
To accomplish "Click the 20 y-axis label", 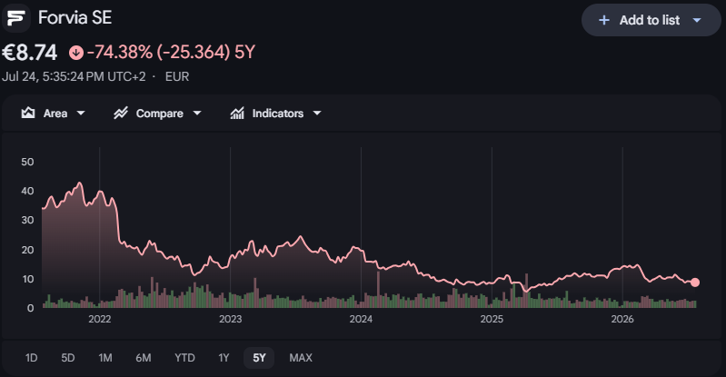I will [x=27, y=250].
